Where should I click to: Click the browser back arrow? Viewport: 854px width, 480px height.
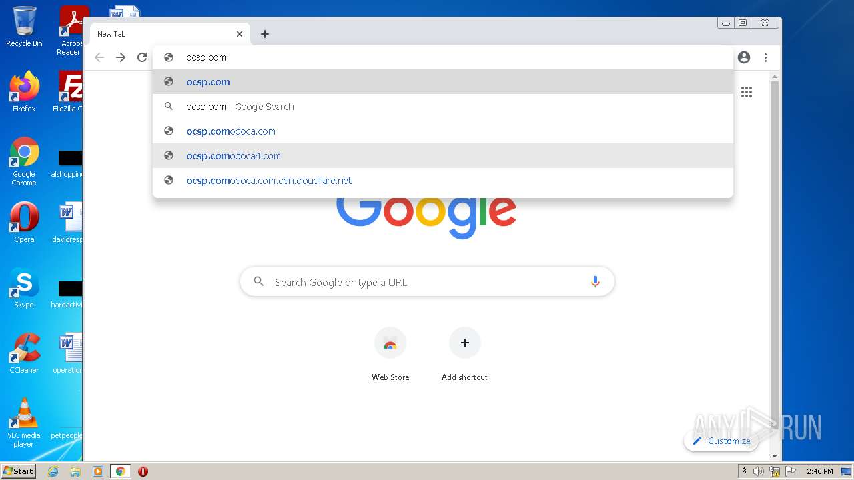tap(99, 57)
